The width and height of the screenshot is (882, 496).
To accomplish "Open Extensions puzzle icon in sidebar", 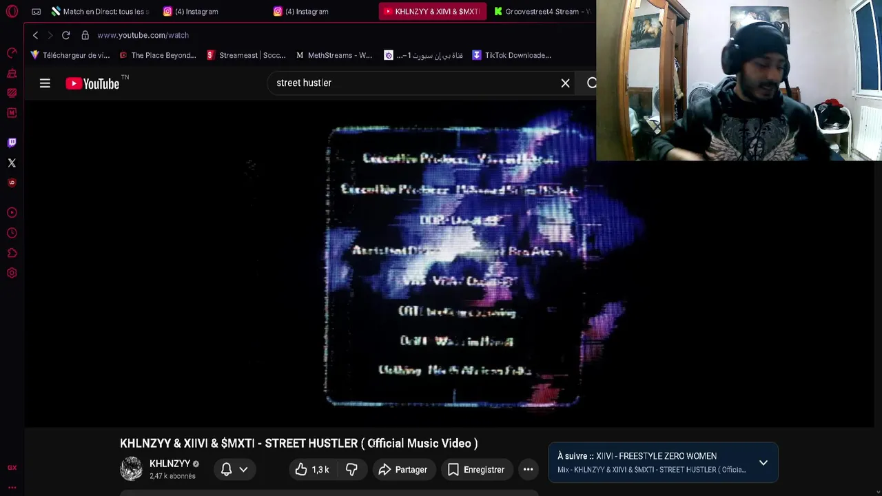I will pyautogui.click(x=12, y=253).
